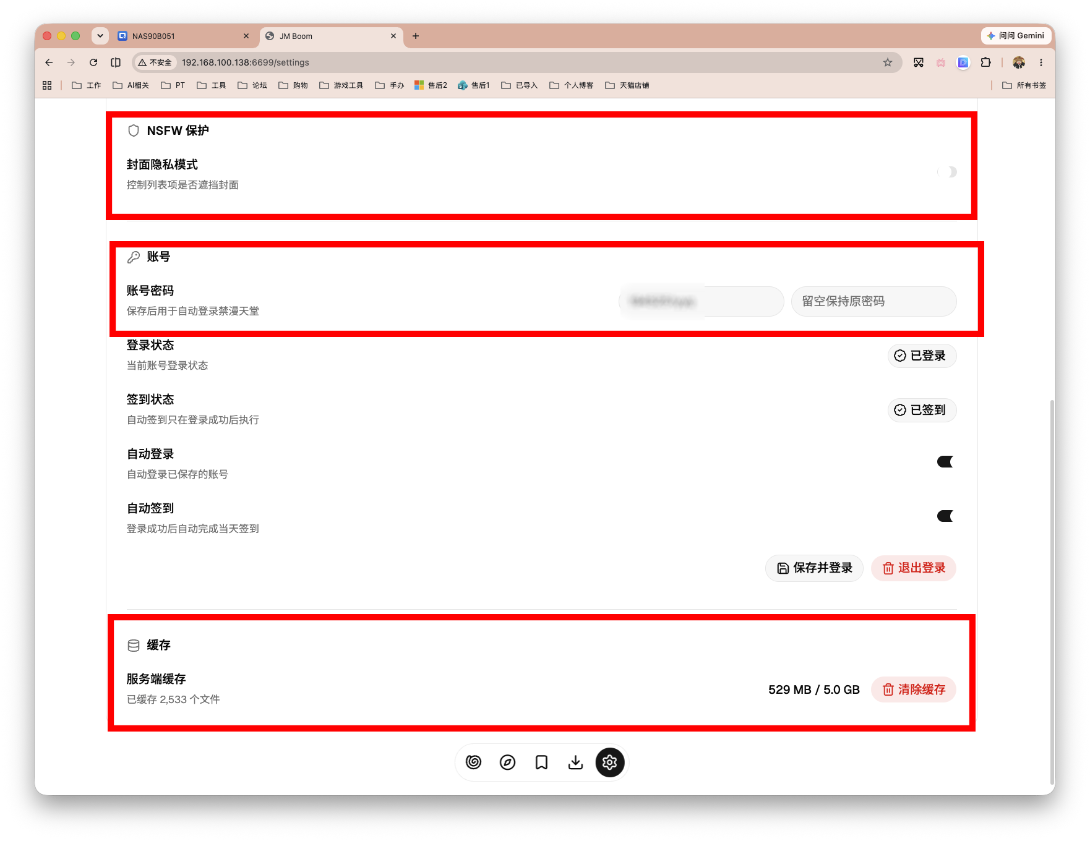Click the 529 MB / 5.0 GB cache usage text
The width and height of the screenshot is (1090, 841).
pyautogui.click(x=814, y=689)
